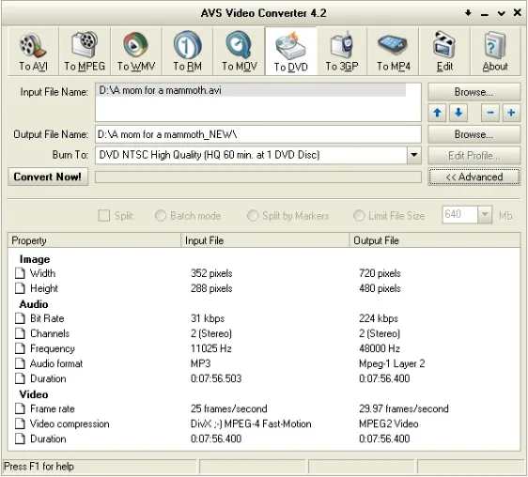Click the 'MPEG2 Video' output compression value
The width and height of the screenshot is (528, 477).
[x=389, y=423]
